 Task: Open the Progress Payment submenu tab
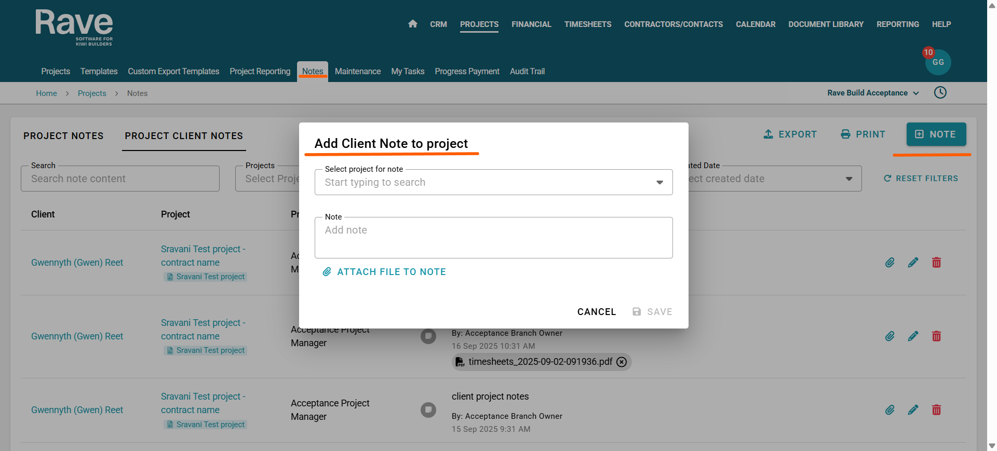tap(467, 71)
